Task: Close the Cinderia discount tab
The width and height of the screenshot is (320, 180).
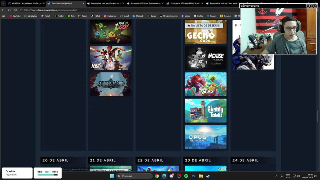Action: click(123, 3)
